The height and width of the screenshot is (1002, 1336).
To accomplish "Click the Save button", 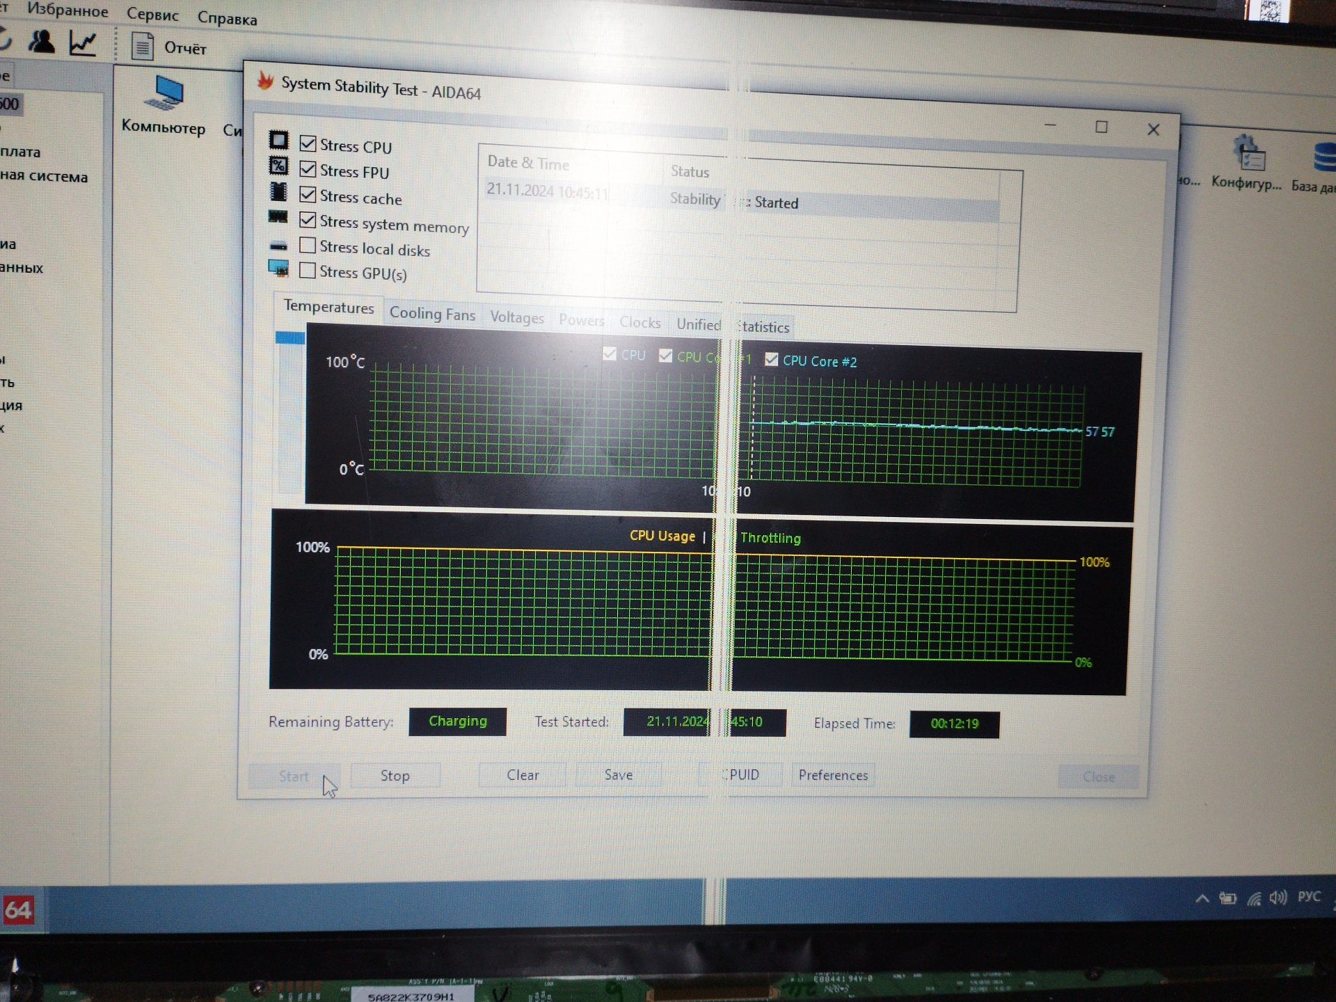I will (x=619, y=774).
